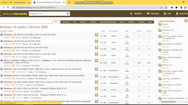The height and width of the screenshot is (105, 188).
Task: Click the verified icon left of Mafia Definitive Edition
Action: (x=1, y=60)
